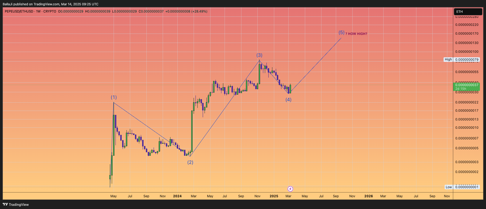The width and height of the screenshot is (486, 209).
Task: Select the wave (3) label
Action: click(x=259, y=55)
